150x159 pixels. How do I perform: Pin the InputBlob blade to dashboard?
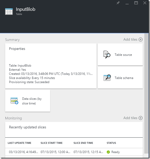point(118,3)
